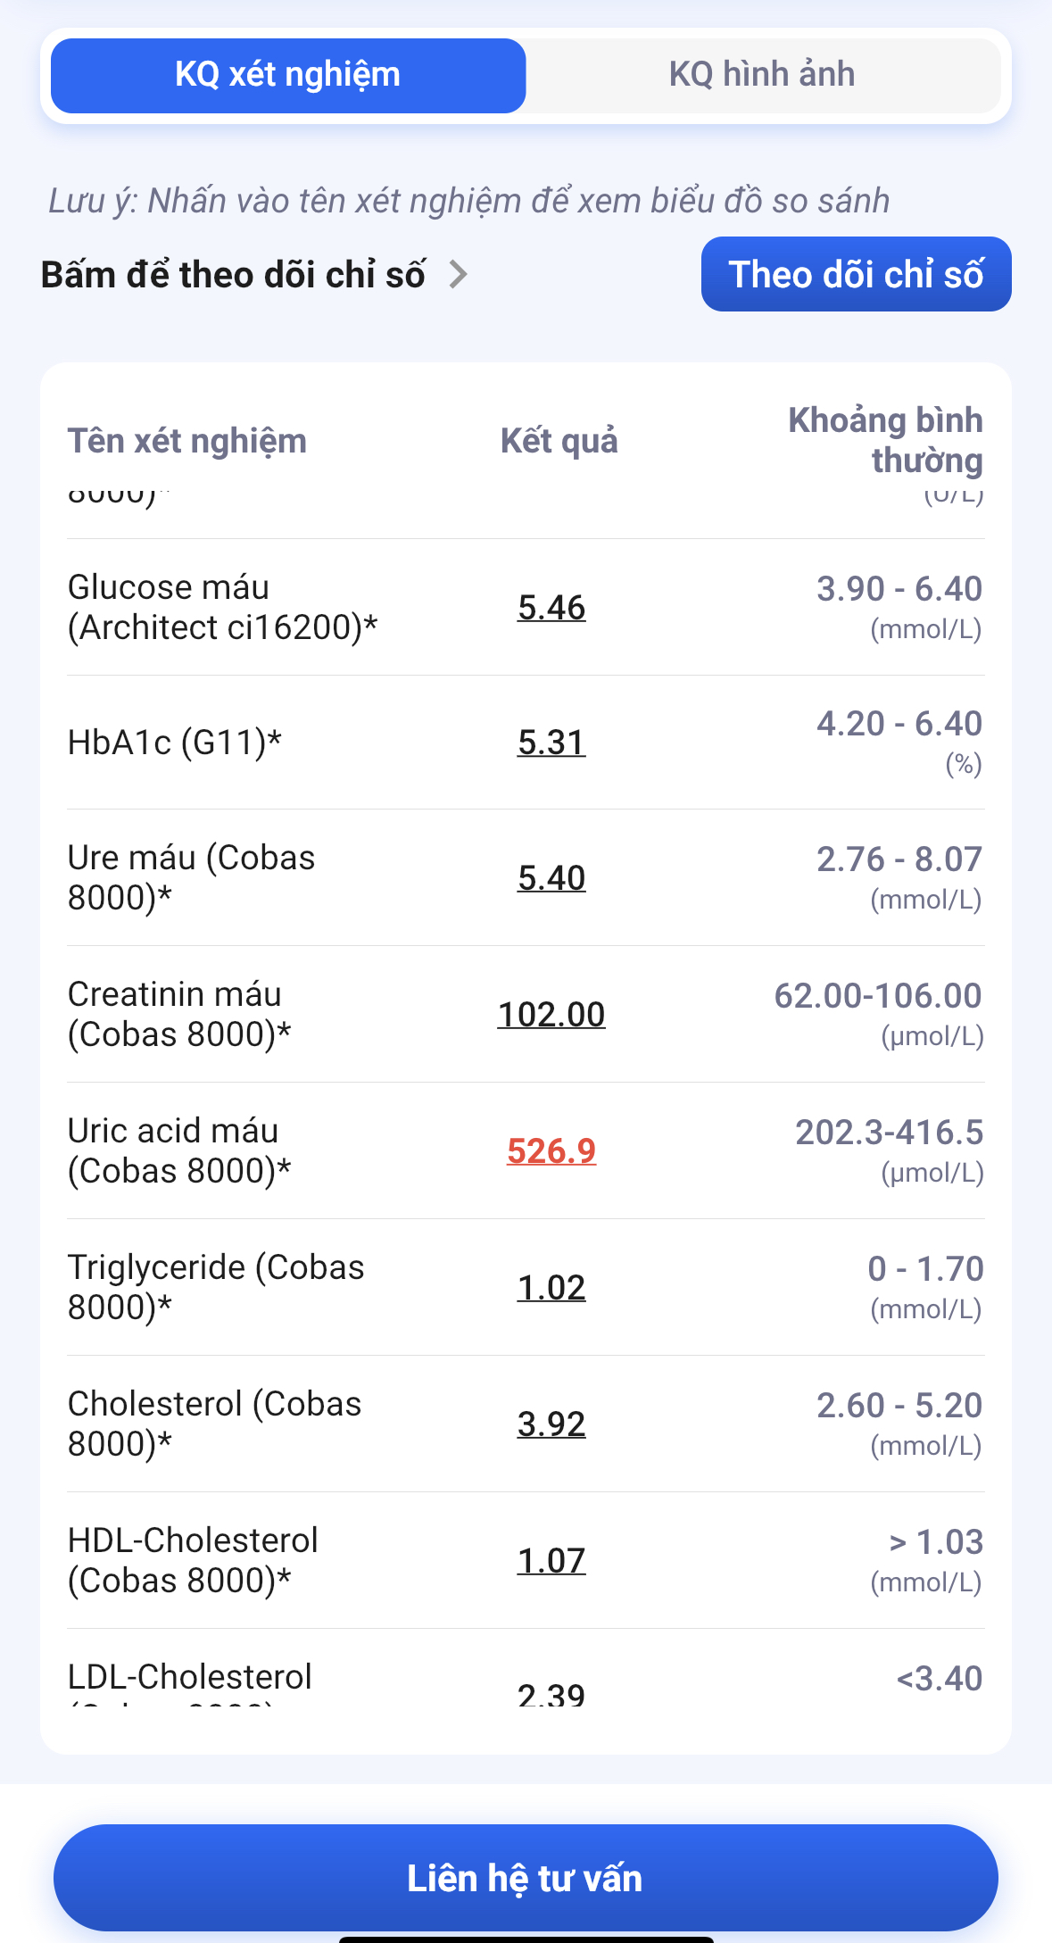
Task: Tap the 5.31 HbA1c result value
Action: 551,743
